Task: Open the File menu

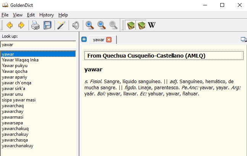Action: click(5, 15)
